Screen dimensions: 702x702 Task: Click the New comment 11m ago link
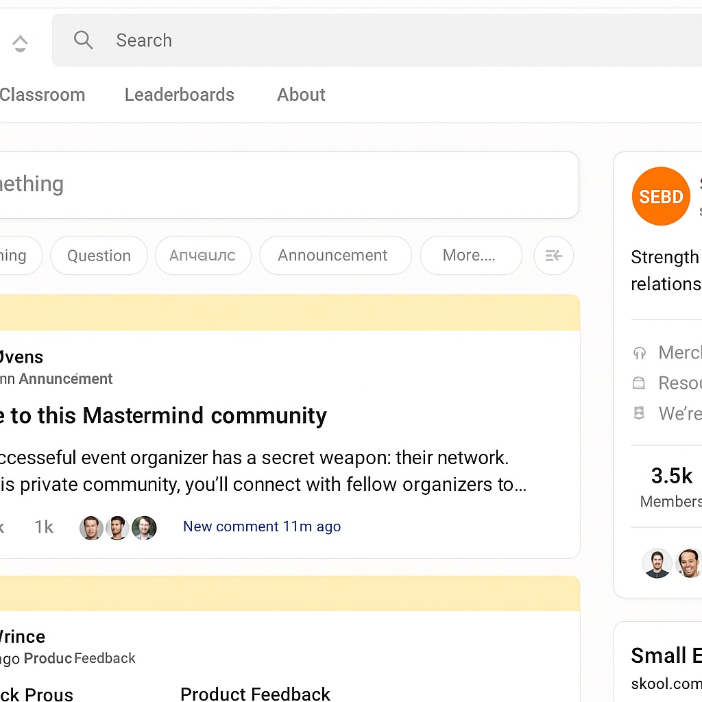point(262,526)
